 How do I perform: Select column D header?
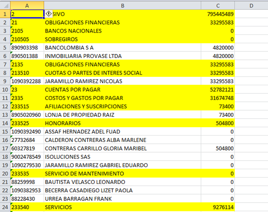251,5
